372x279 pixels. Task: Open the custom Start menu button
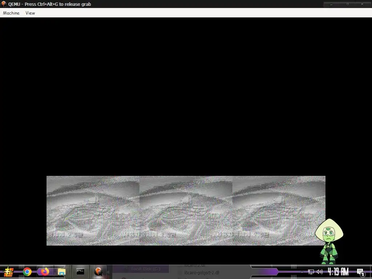pyautogui.click(x=8, y=272)
